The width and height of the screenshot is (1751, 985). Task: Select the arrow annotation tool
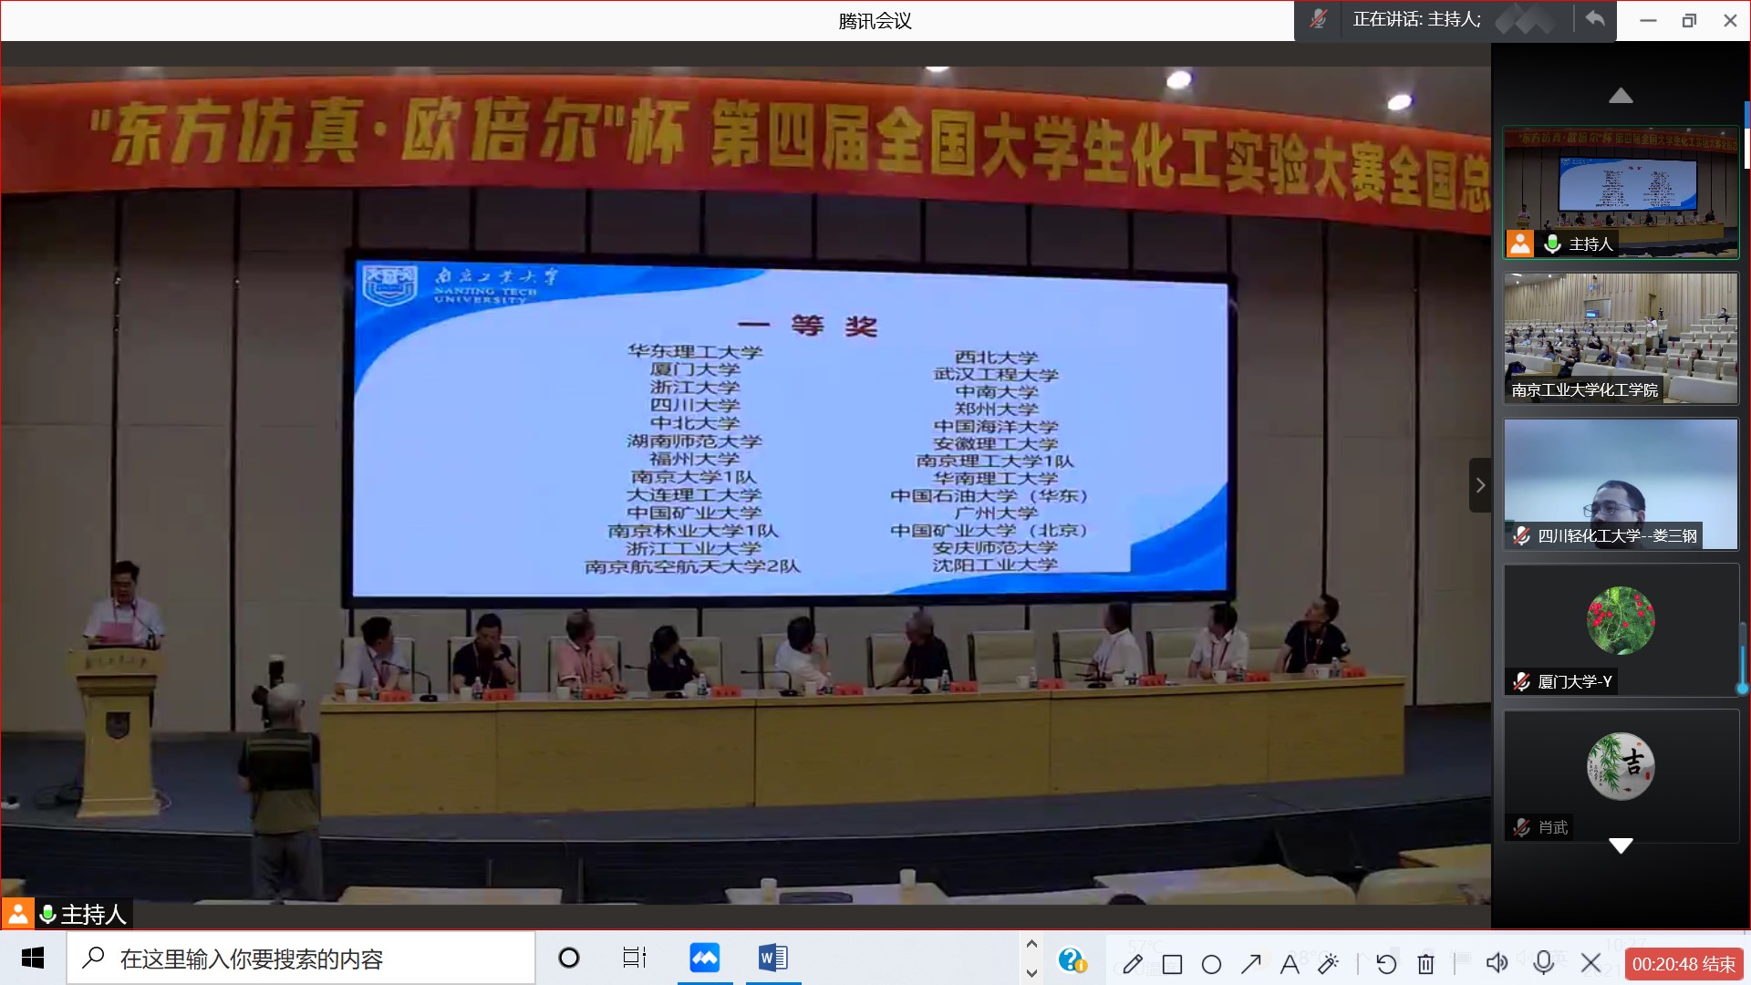[1251, 963]
